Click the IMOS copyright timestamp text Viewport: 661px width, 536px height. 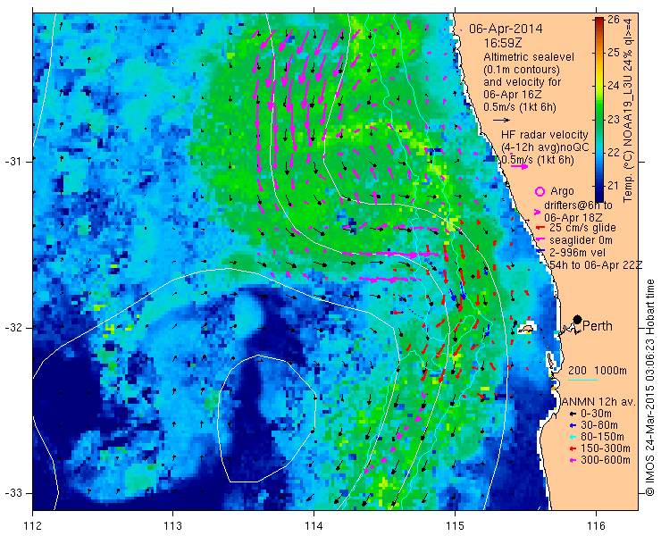pos(650,387)
